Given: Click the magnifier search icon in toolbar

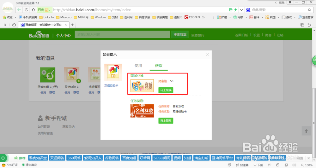Looking at the screenshot, I should pos(309,10).
